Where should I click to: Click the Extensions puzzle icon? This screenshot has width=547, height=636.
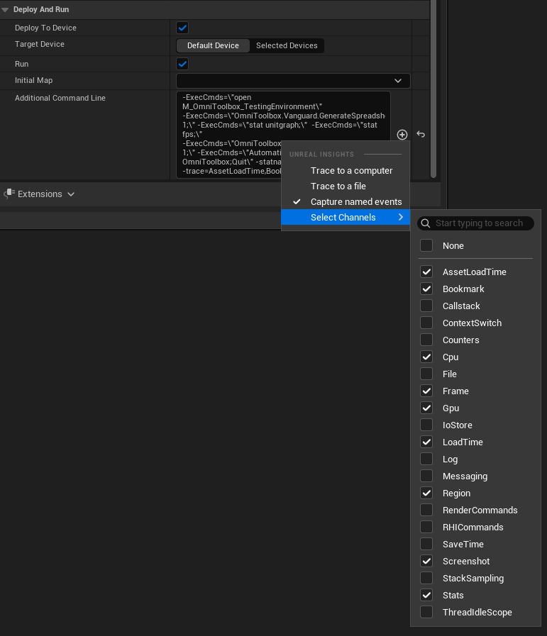coord(9,194)
